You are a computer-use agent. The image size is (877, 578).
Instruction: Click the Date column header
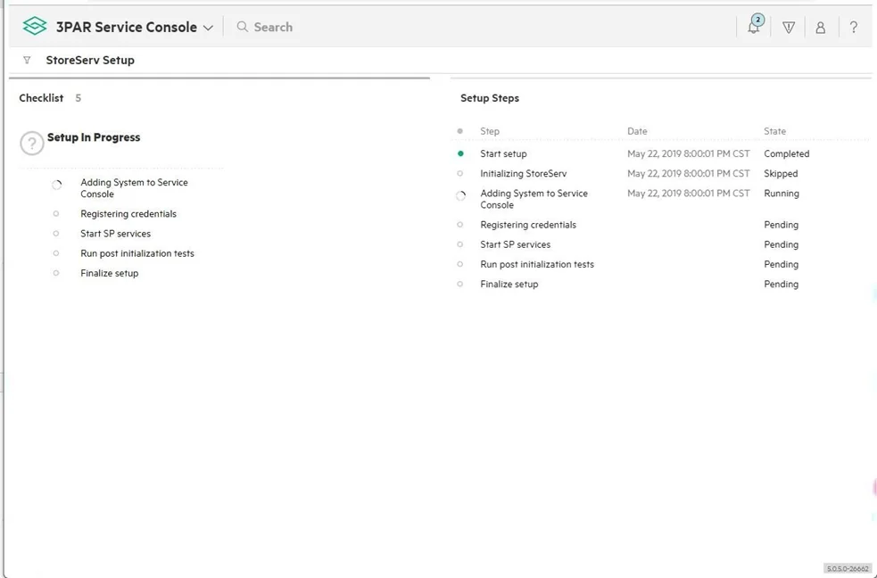pyautogui.click(x=637, y=131)
